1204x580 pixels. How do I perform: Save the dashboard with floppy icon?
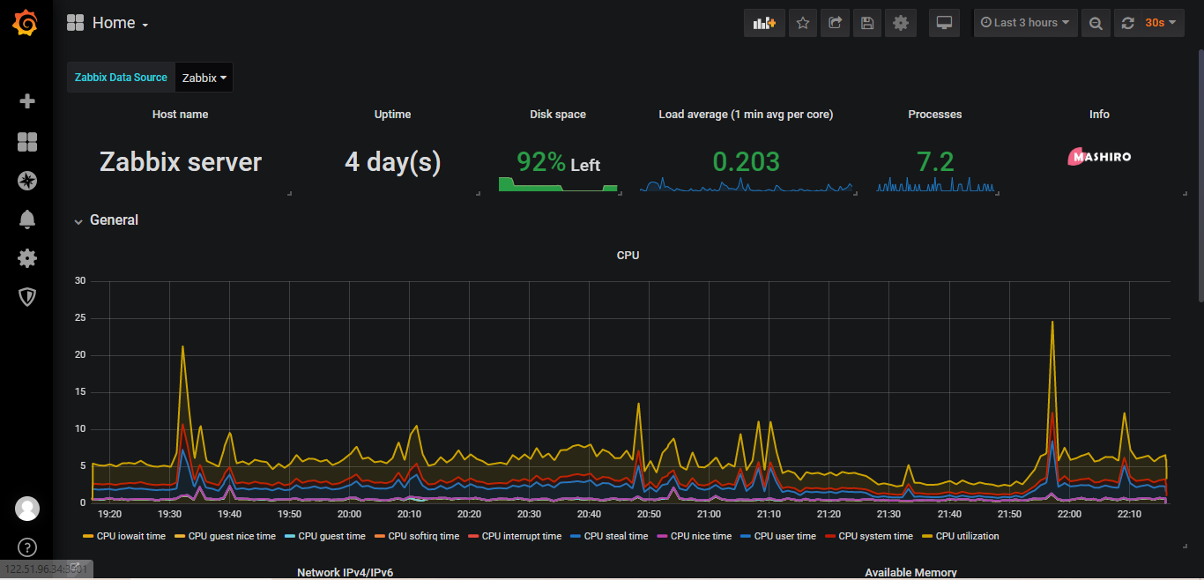867,23
